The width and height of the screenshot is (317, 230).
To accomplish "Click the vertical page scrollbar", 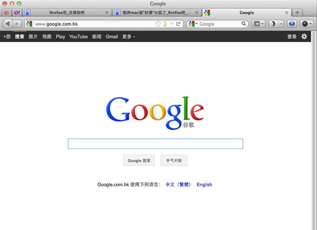I will pos(314,130).
